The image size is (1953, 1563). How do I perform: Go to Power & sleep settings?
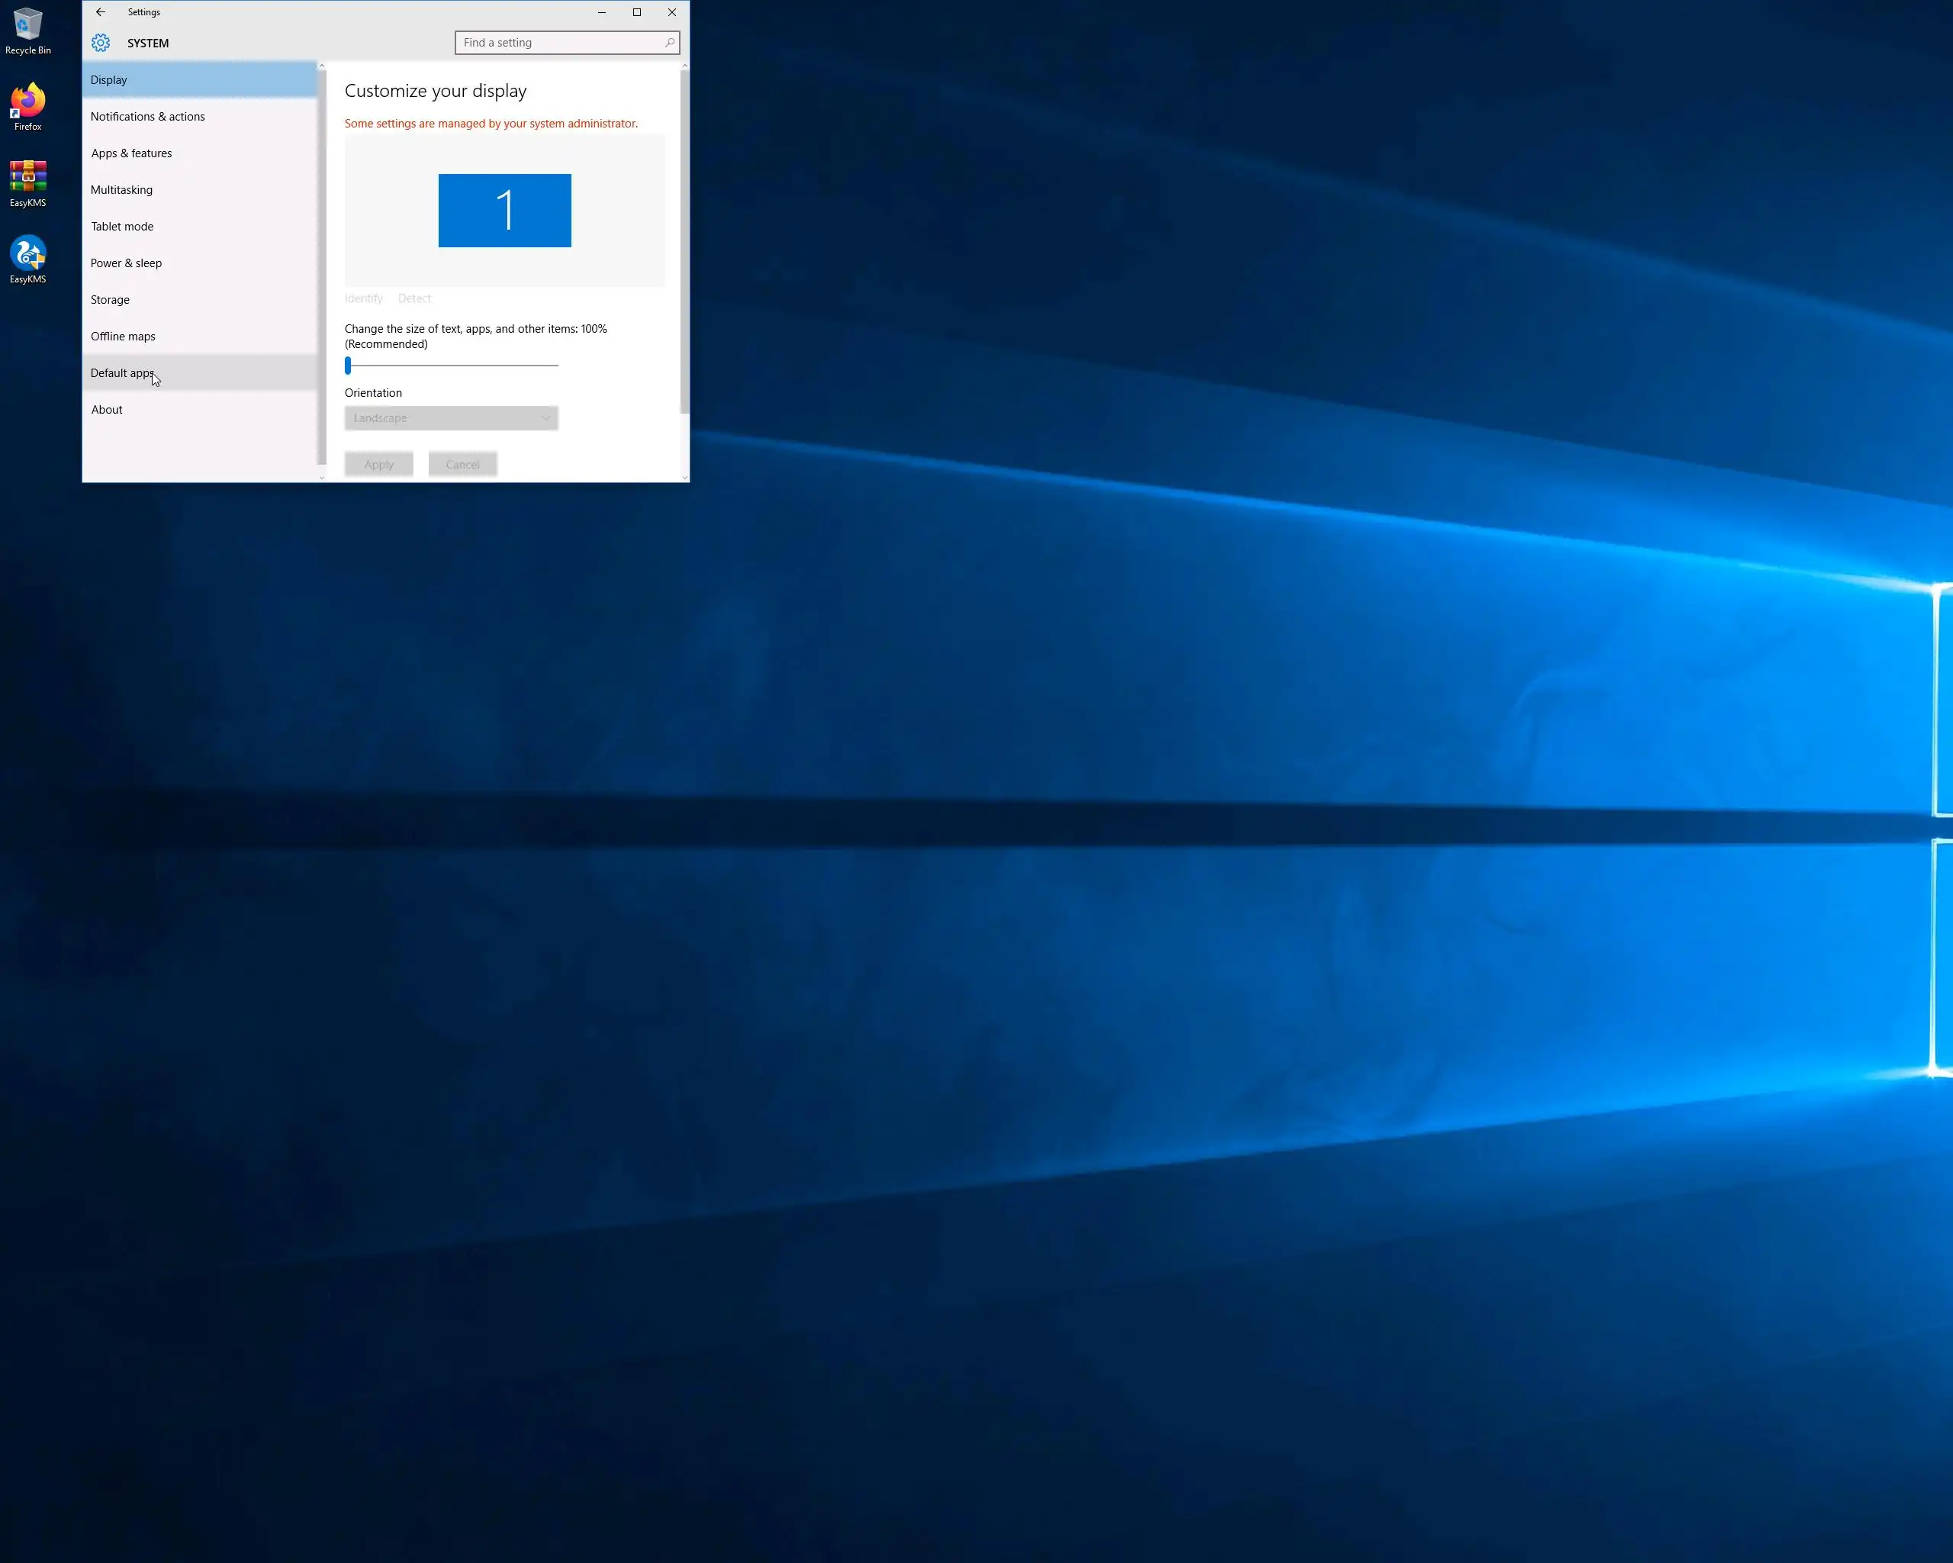(x=126, y=263)
